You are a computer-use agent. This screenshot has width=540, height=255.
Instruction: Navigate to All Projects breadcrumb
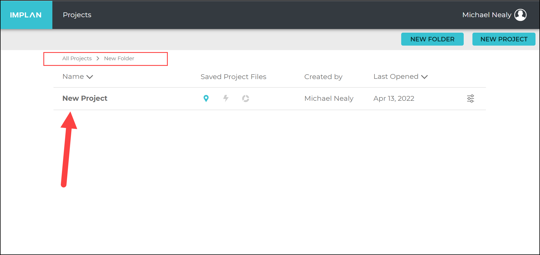pyautogui.click(x=77, y=58)
